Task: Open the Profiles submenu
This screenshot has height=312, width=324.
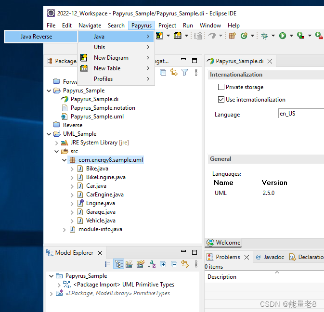Action: (116, 79)
